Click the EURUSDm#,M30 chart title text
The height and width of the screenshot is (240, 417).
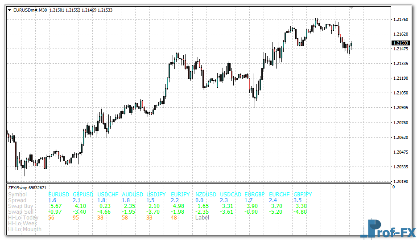30,10
